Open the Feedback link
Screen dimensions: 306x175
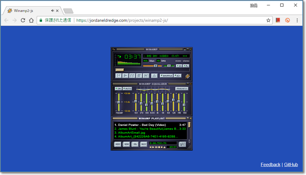(x=271, y=165)
